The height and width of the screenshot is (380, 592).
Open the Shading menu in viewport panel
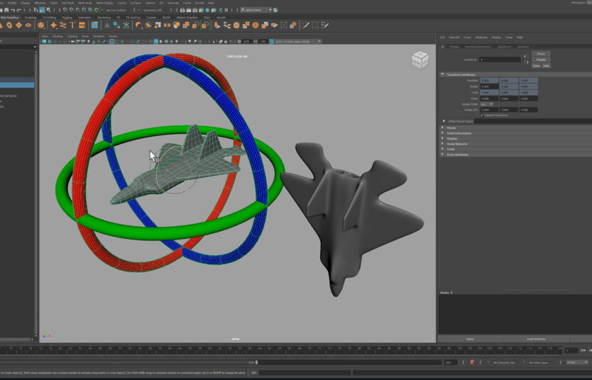[x=57, y=35]
